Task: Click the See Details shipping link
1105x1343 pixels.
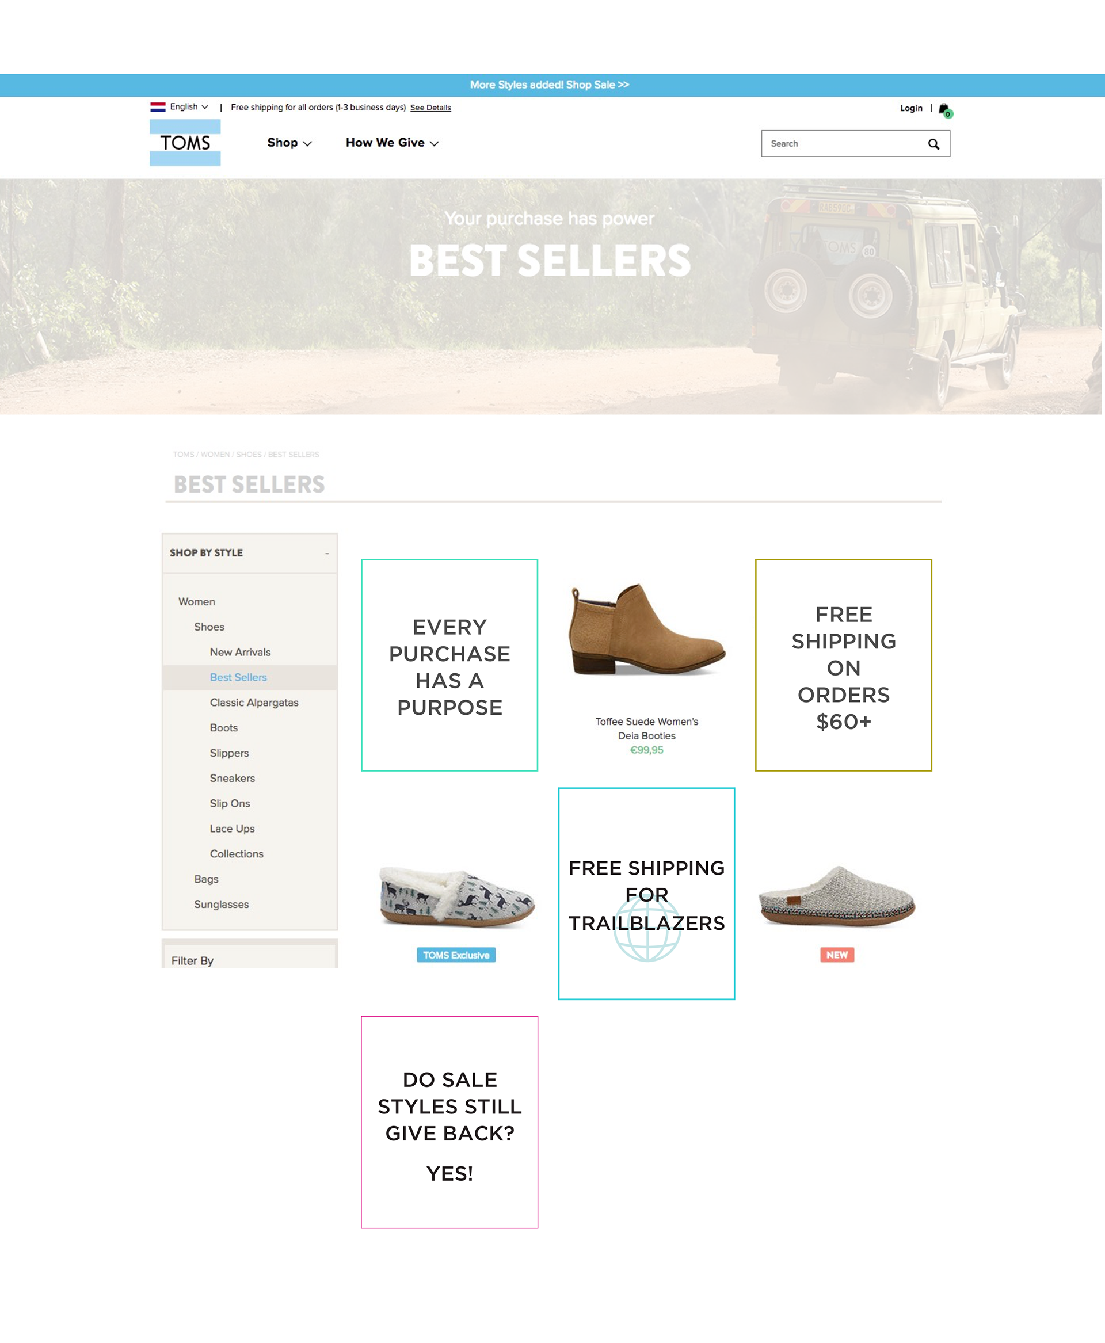Action: 430,108
